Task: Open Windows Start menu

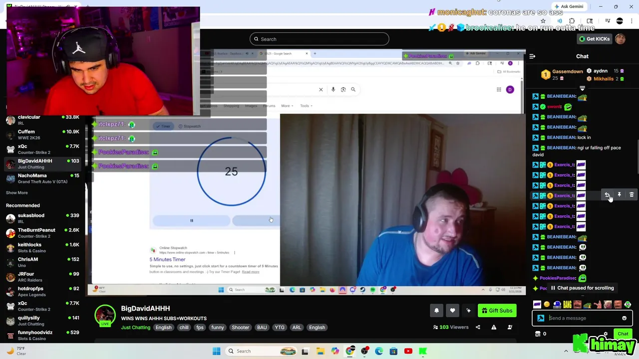Action: pos(216,351)
